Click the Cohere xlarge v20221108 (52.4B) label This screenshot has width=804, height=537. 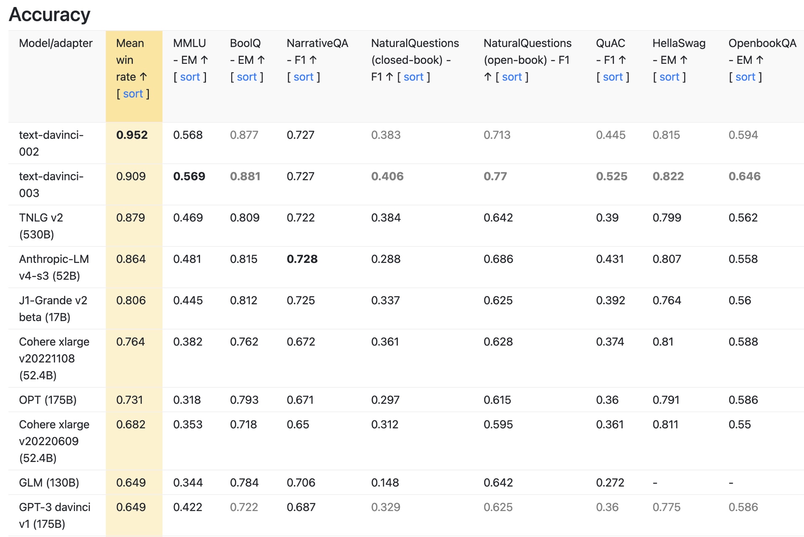[54, 358]
